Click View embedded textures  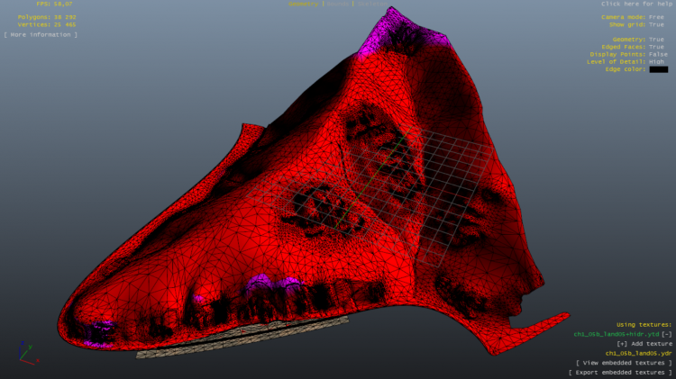[625, 363]
